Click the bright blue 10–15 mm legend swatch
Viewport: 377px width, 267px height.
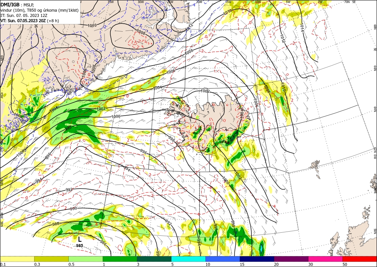pos(223,259)
